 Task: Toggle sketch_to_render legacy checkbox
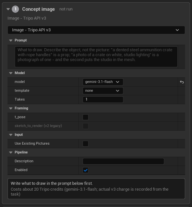pyautogui.click(x=86, y=126)
